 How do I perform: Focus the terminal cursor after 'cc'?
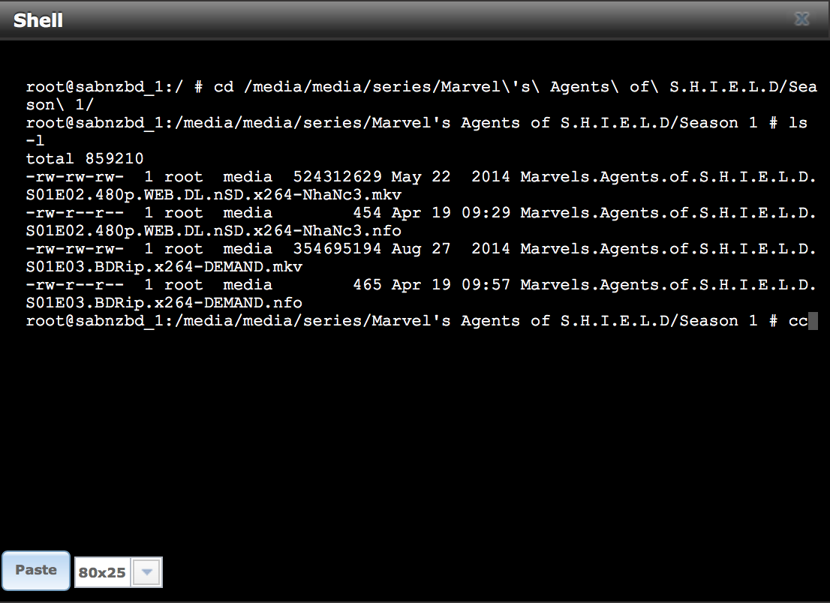[813, 321]
